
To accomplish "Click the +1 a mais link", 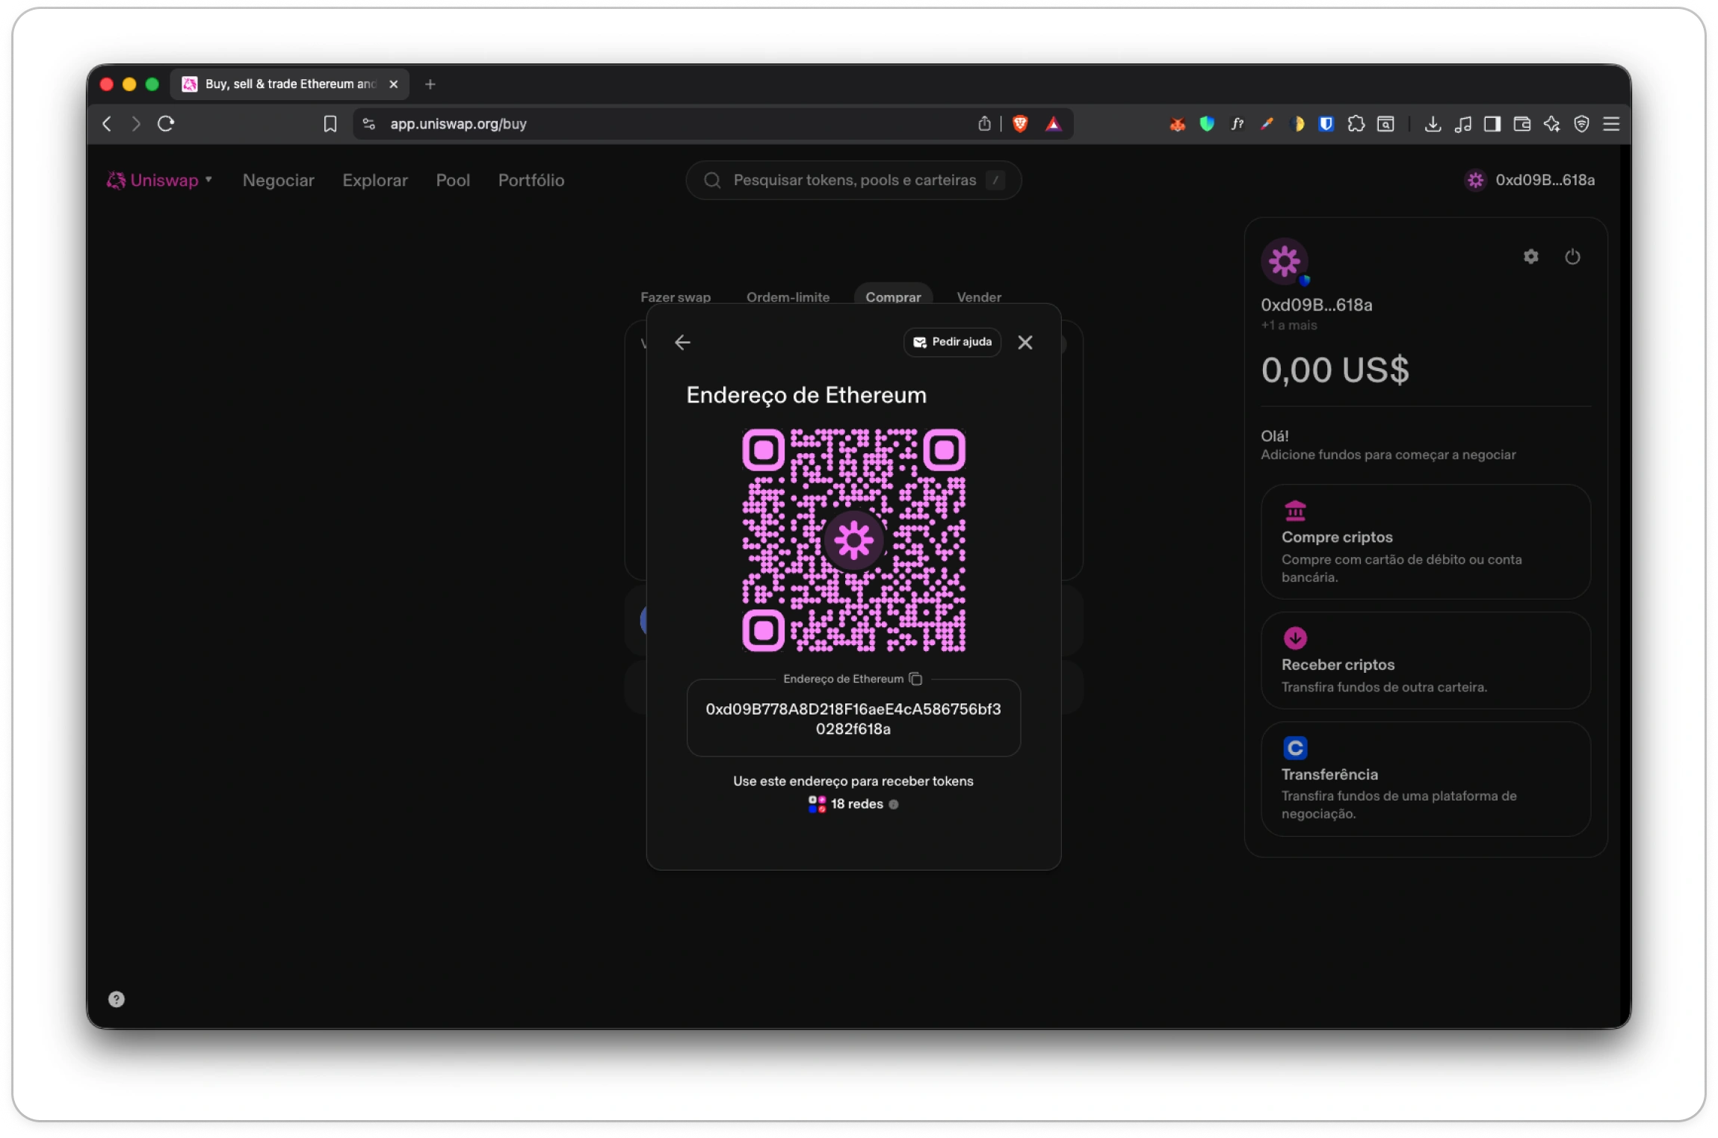I will pos(1288,326).
